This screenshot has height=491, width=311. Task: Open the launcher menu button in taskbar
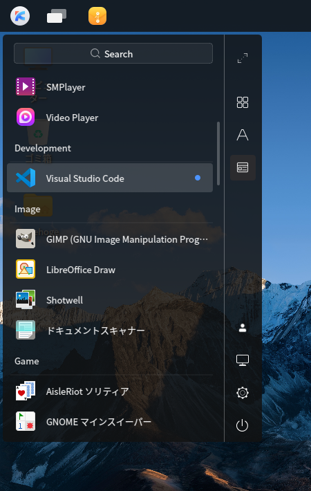point(20,16)
